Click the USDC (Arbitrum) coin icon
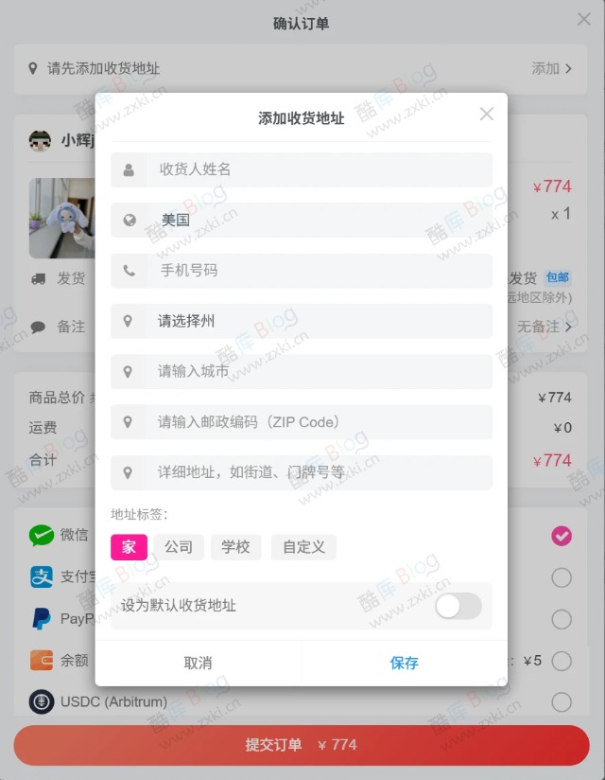Screen dimensions: 605x780 pyautogui.click(x=42, y=701)
